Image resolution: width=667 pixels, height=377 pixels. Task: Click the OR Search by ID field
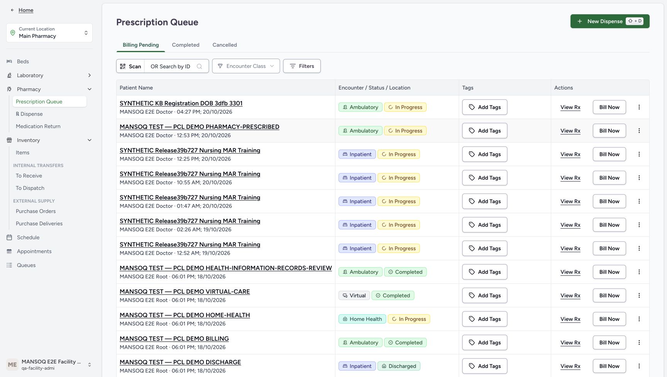point(176,66)
